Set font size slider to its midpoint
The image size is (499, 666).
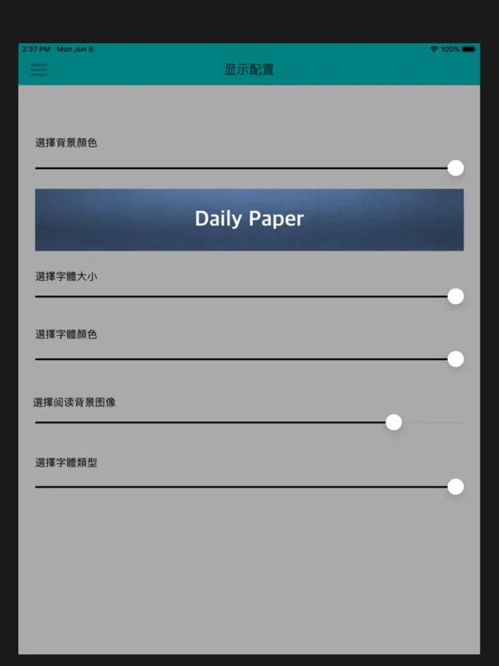[x=249, y=297]
